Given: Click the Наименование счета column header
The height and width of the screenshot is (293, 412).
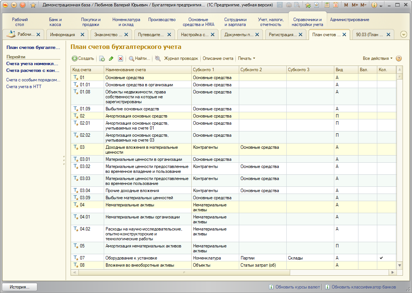Looking at the screenshot, I should coord(148,70).
